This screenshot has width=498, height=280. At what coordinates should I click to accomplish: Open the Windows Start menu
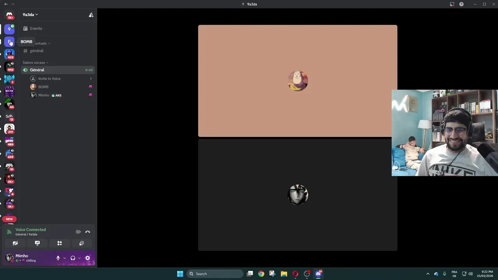(180, 274)
